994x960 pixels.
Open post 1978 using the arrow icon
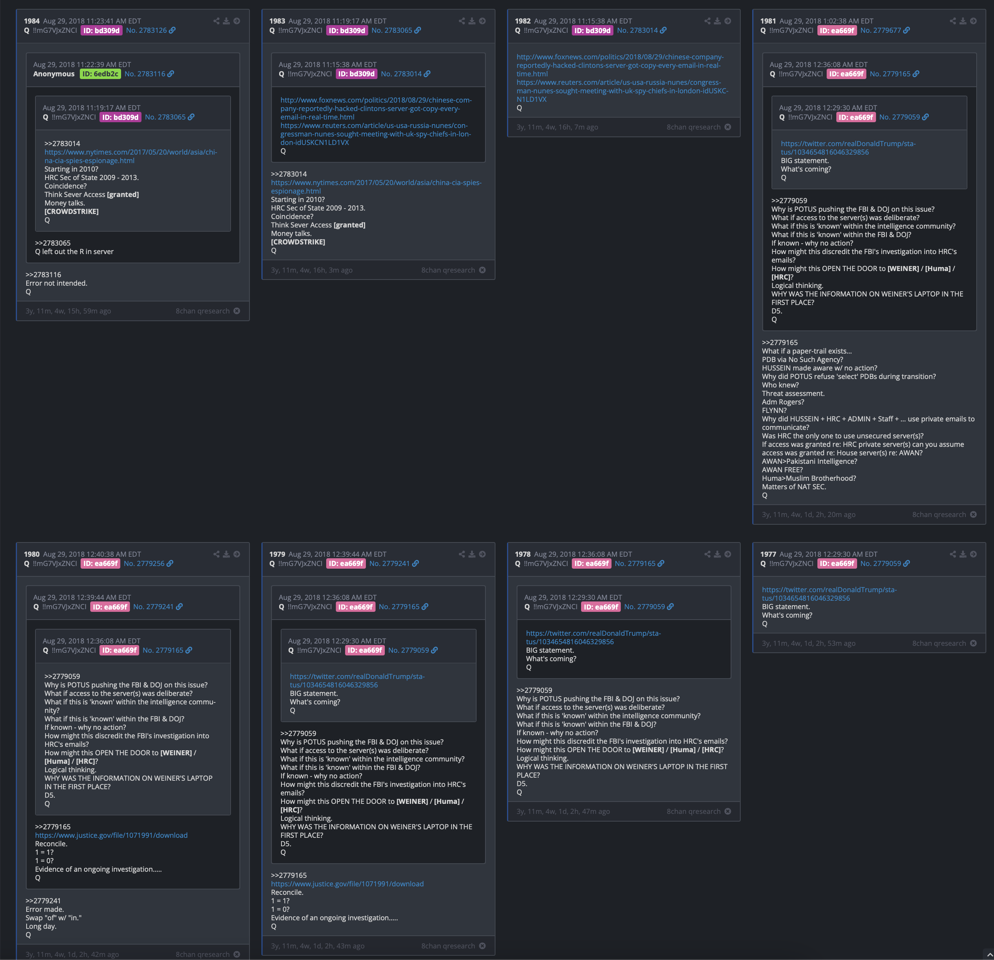[728, 554]
